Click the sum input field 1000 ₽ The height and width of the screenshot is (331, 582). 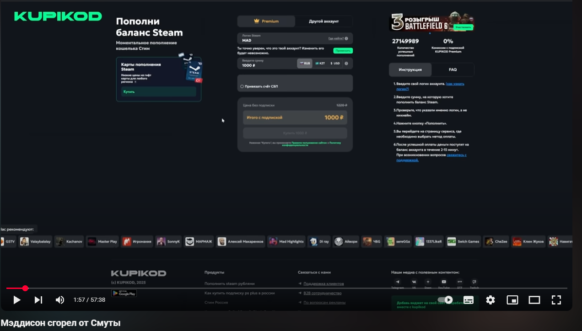[266, 64]
